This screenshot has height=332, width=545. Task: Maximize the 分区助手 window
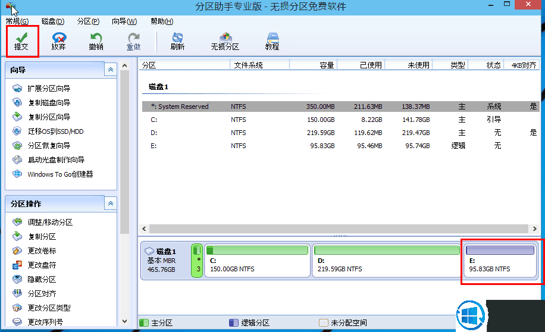tap(507, 5)
